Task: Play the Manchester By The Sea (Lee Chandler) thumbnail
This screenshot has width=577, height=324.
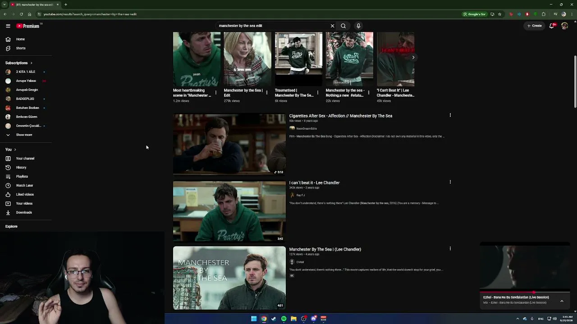Action: [229, 278]
